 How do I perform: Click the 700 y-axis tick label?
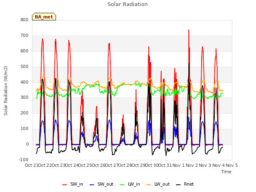tap(24, 36)
